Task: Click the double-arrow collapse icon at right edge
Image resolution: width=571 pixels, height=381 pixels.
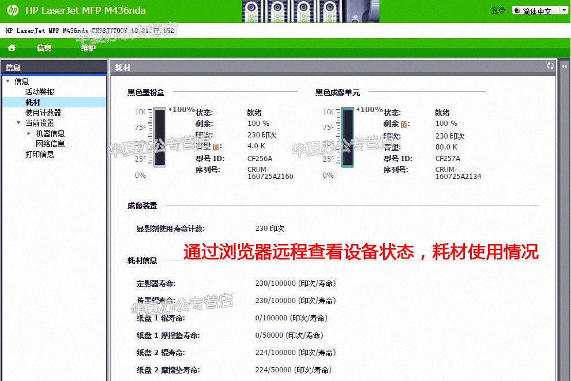Action: click(x=564, y=66)
